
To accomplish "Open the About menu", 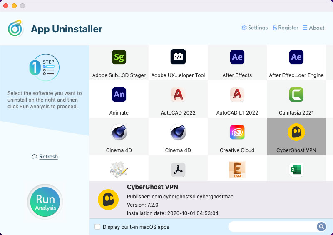I will tap(313, 27).
